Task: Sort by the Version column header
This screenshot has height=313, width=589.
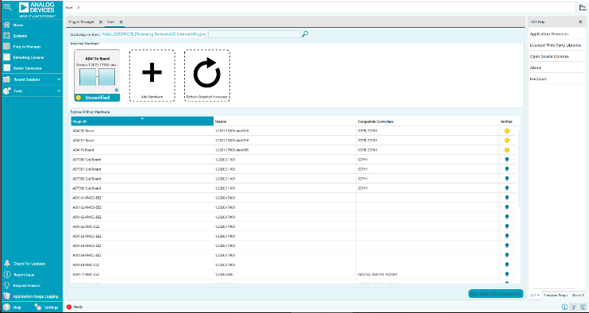Action: tap(285, 122)
